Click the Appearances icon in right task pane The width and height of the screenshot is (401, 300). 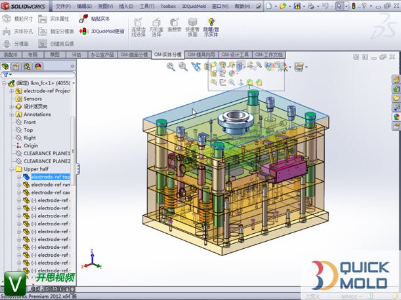396,117
